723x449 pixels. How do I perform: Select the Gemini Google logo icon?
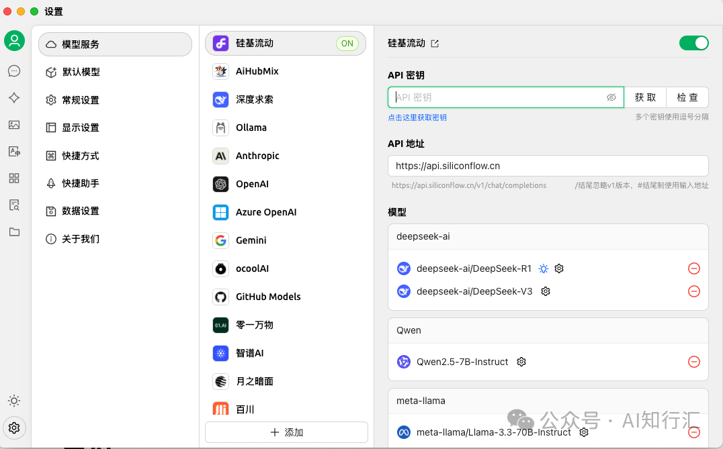(221, 240)
